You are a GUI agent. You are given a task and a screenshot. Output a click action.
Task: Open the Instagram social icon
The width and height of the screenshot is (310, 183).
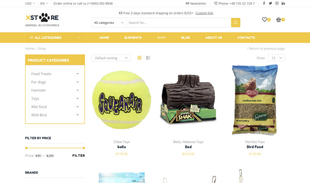(277, 3)
